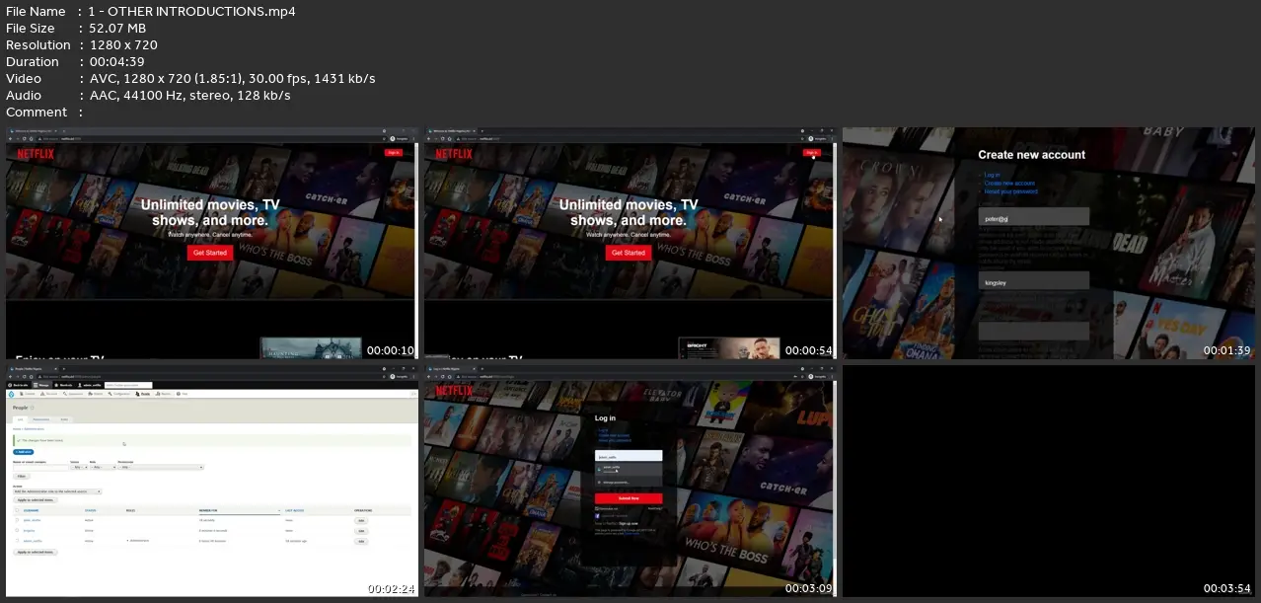Click Netflix logo in 00:00:54 thumbnail
This screenshot has height=603, width=1261.
coord(453,154)
